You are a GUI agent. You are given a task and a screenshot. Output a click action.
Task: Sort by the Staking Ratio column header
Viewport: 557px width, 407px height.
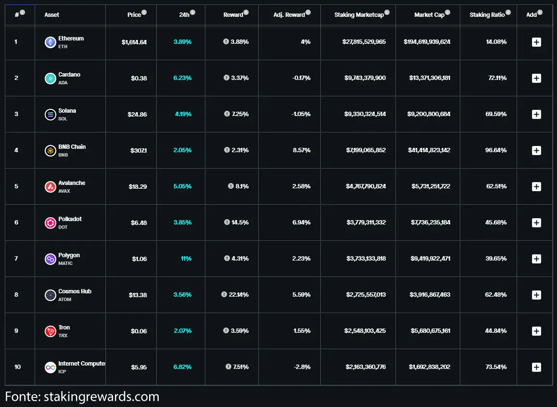pyautogui.click(x=487, y=14)
